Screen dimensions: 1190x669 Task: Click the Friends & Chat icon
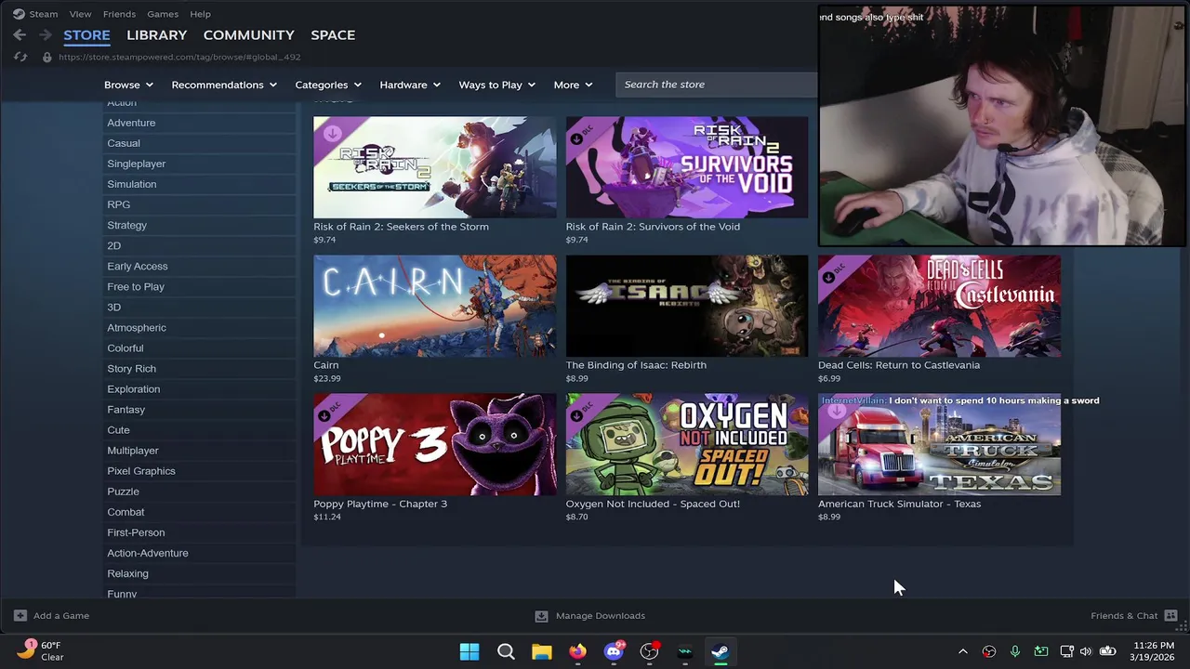[x=1170, y=615]
